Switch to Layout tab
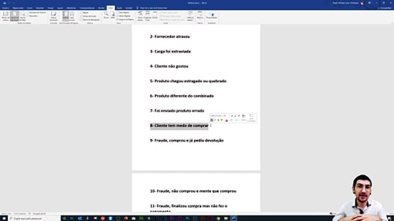This screenshot has width=394, height=221. tap(60, 8)
